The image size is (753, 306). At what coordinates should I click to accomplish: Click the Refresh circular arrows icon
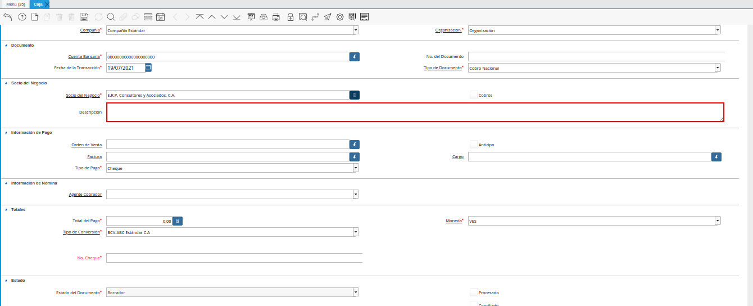pos(99,17)
